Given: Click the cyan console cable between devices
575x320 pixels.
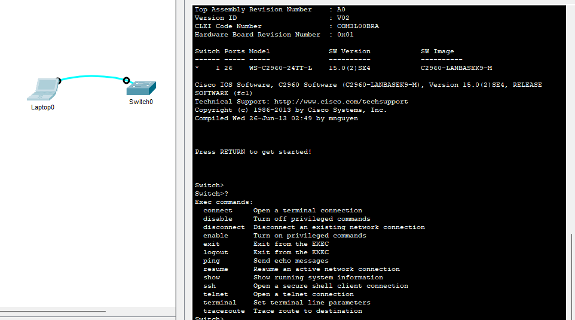Looking at the screenshot, I should pos(91,77).
